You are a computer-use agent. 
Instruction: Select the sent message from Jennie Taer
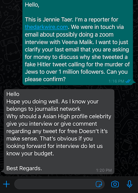coord(78,42)
